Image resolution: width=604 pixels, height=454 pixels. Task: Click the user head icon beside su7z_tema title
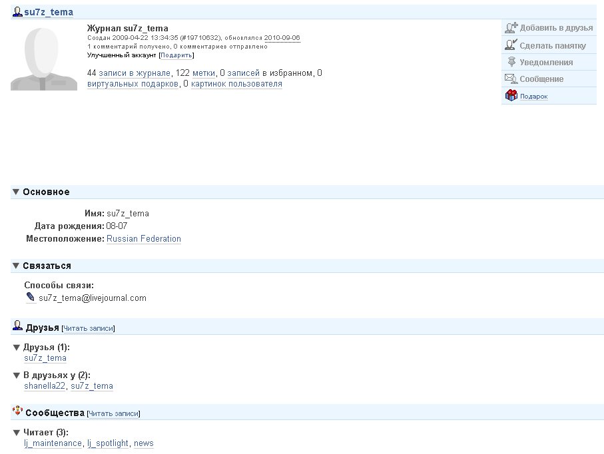pyautogui.click(x=17, y=12)
